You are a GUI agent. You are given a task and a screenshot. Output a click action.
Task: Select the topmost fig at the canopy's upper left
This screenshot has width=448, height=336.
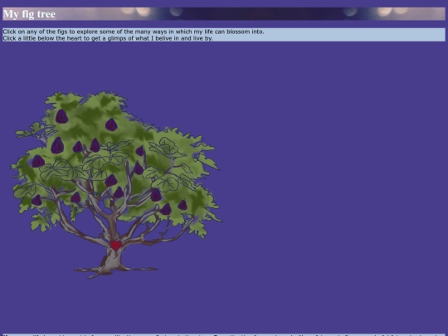point(61,117)
